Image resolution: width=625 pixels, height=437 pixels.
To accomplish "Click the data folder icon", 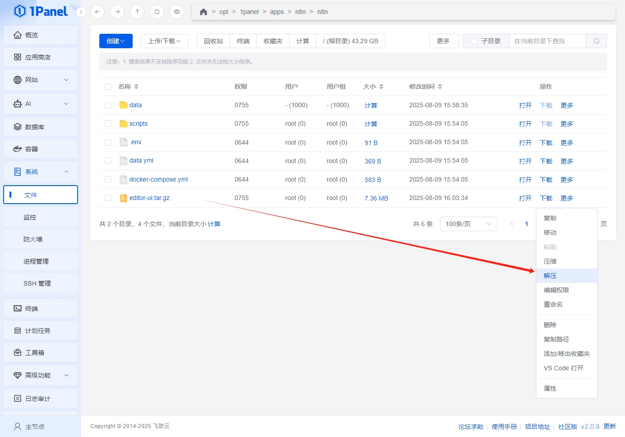I will coord(123,105).
